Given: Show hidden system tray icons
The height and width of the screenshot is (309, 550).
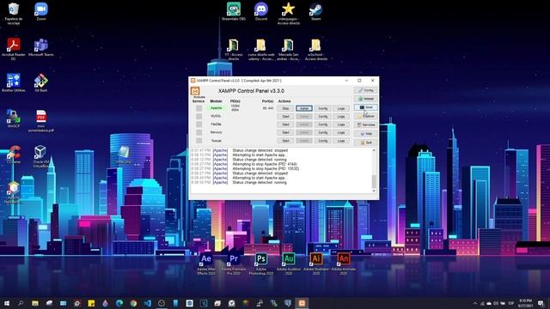Looking at the screenshot, I should pyautogui.click(x=475, y=303).
